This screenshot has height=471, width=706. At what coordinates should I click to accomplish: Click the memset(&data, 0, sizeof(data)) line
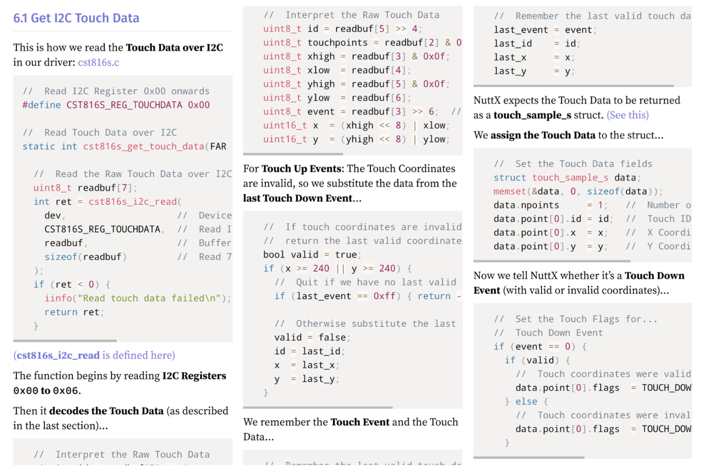(578, 192)
